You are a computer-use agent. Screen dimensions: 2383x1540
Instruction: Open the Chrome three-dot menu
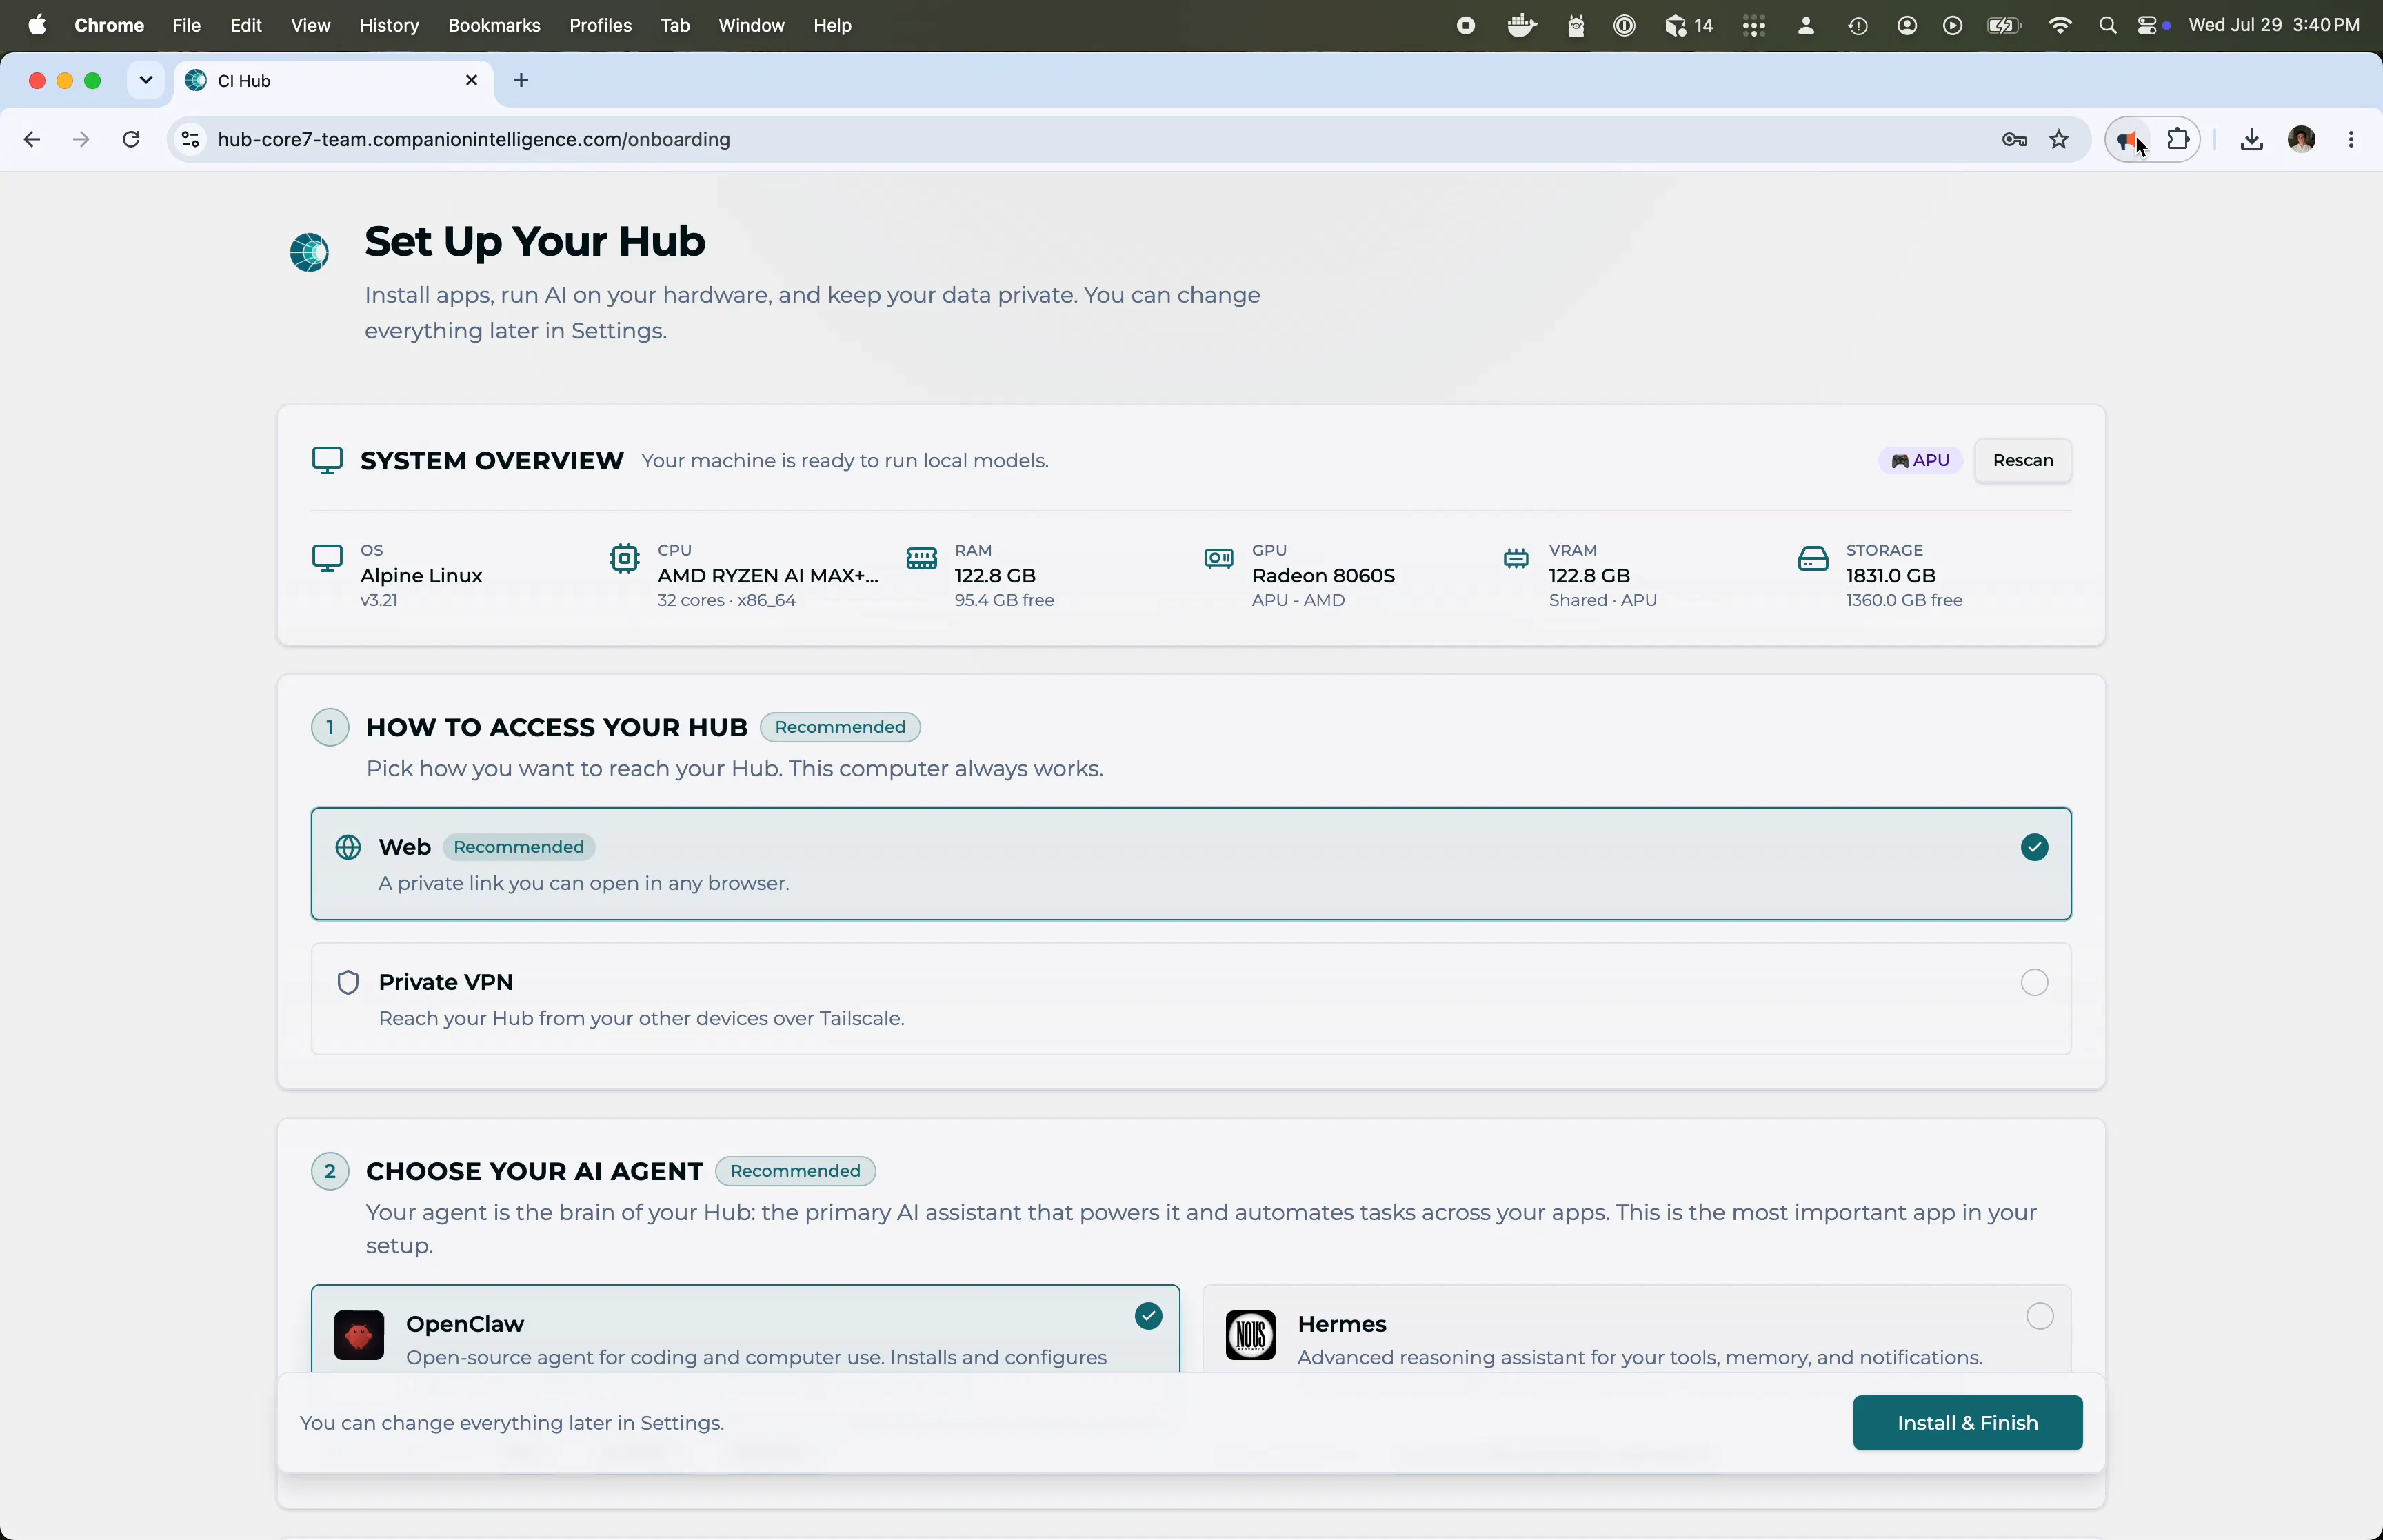coord(2352,139)
